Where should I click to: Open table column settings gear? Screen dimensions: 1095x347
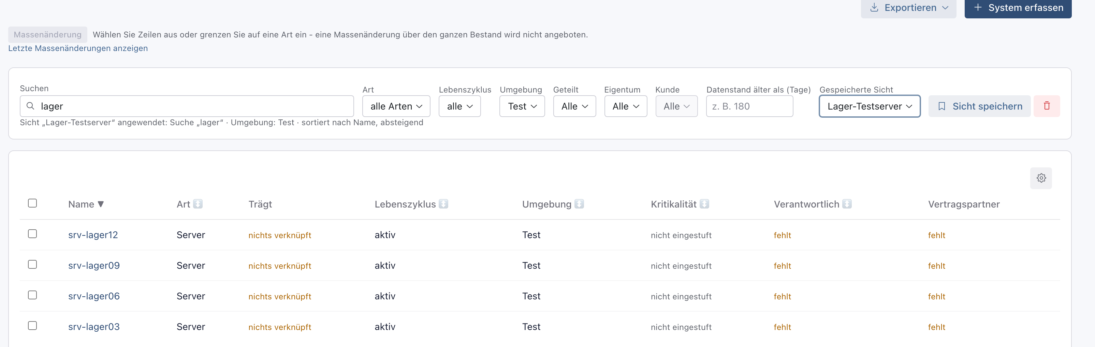pos(1041,178)
